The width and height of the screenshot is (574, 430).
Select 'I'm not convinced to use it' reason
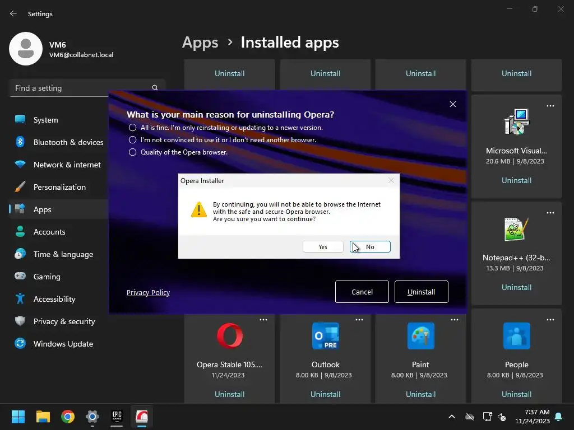pyautogui.click(x=132, y=140)
